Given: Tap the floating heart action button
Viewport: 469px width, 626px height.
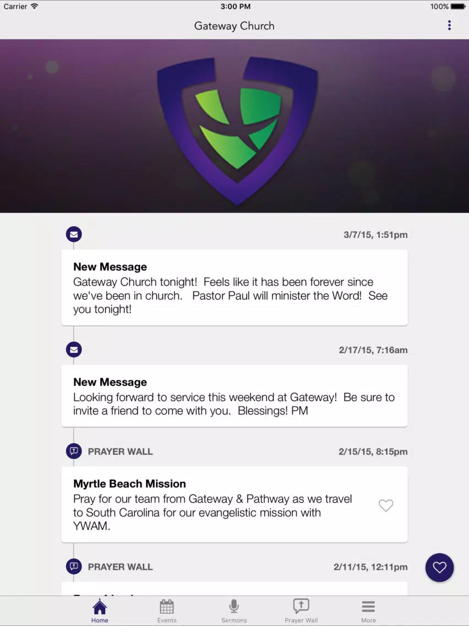Looking at the screenshot, I should pyautogui.click(x=439, y=568).
